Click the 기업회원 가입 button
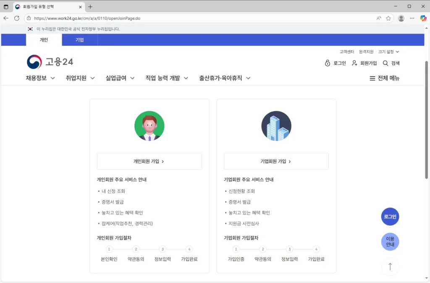 (x=276, y=161)
